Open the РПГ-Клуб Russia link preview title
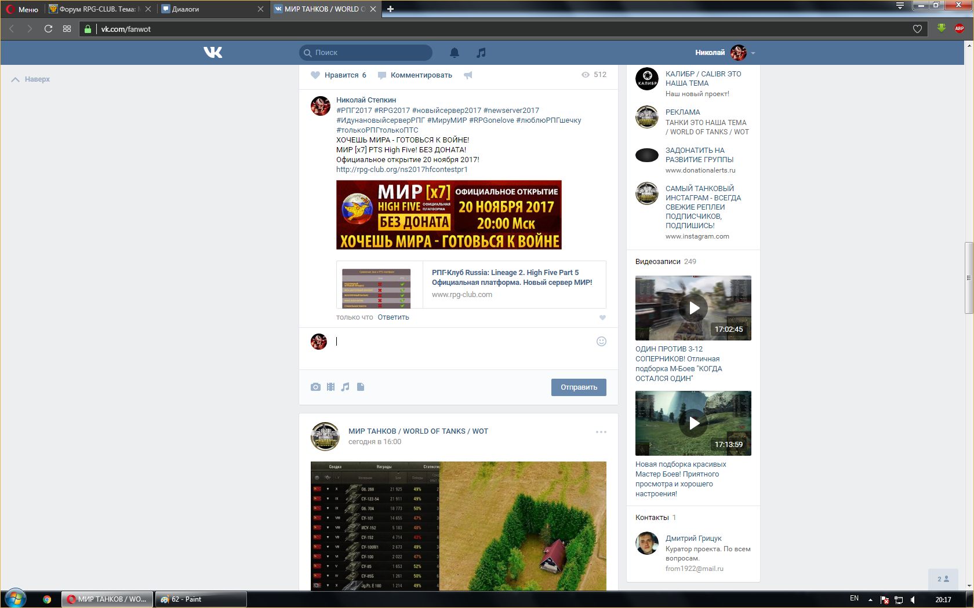The width and height of the screenshot is (974, 608). point(512,277)
